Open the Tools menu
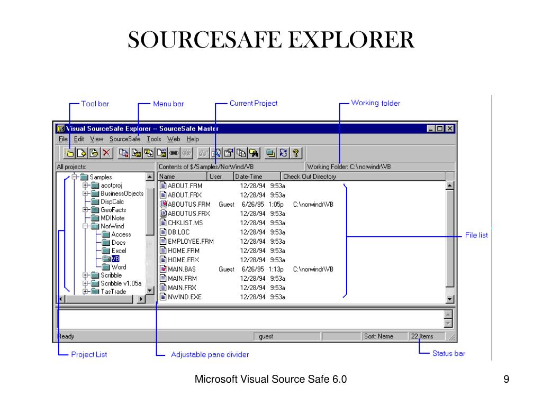The width and height of the screenshot is (542, 406). pyautogui.click(x=154, y=139)
